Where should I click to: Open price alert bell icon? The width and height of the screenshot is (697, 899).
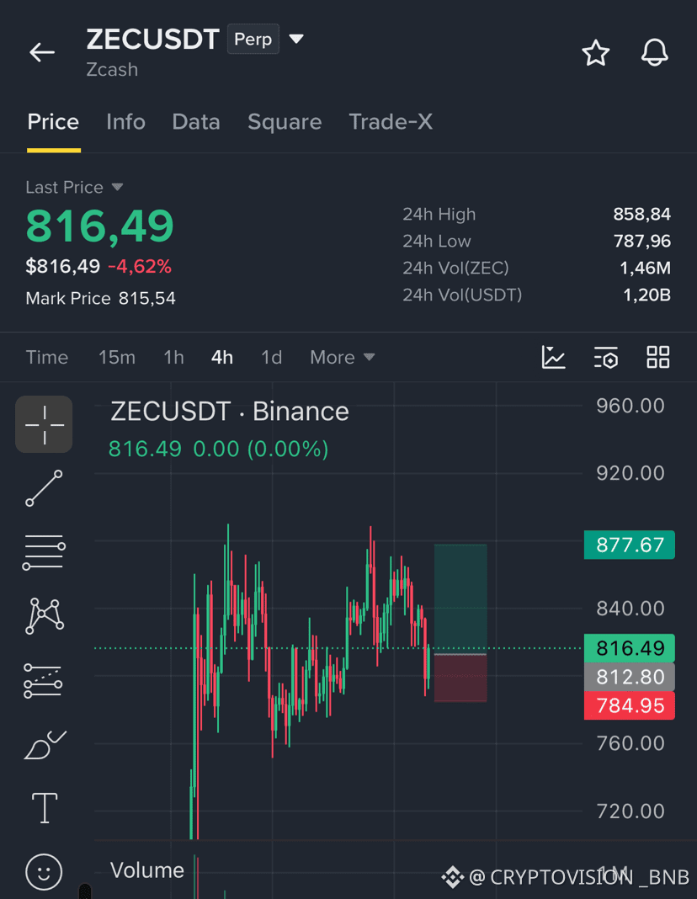click(655, 53)
